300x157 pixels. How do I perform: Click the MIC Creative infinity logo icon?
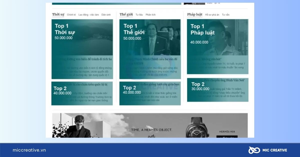pyautogui.click(x=254, y=150)
